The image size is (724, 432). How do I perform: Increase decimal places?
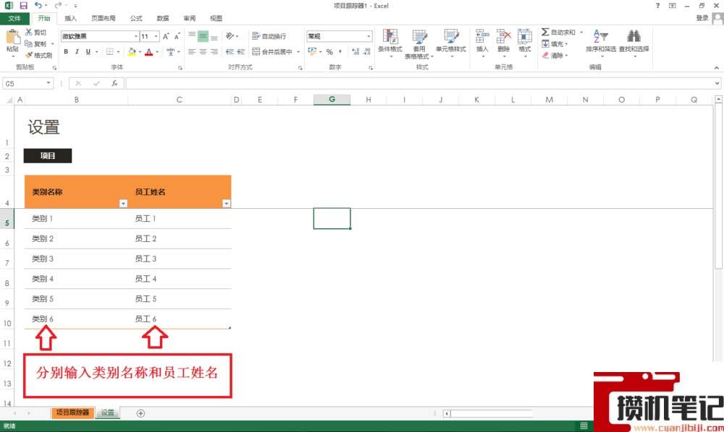click(355, 51)
